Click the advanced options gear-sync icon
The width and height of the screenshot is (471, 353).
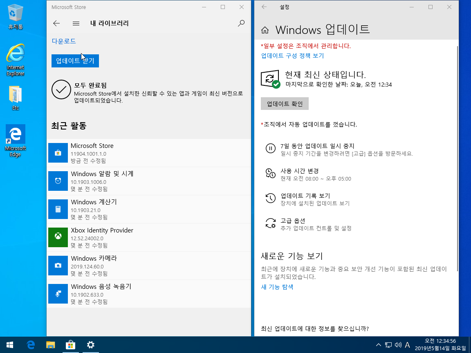coord(270,223)
